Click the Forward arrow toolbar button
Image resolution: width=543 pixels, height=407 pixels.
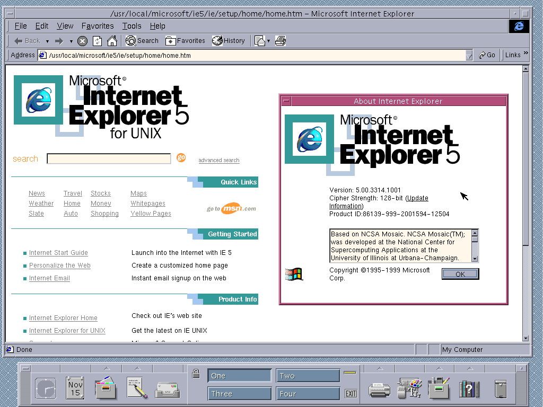tap(59, 41)
